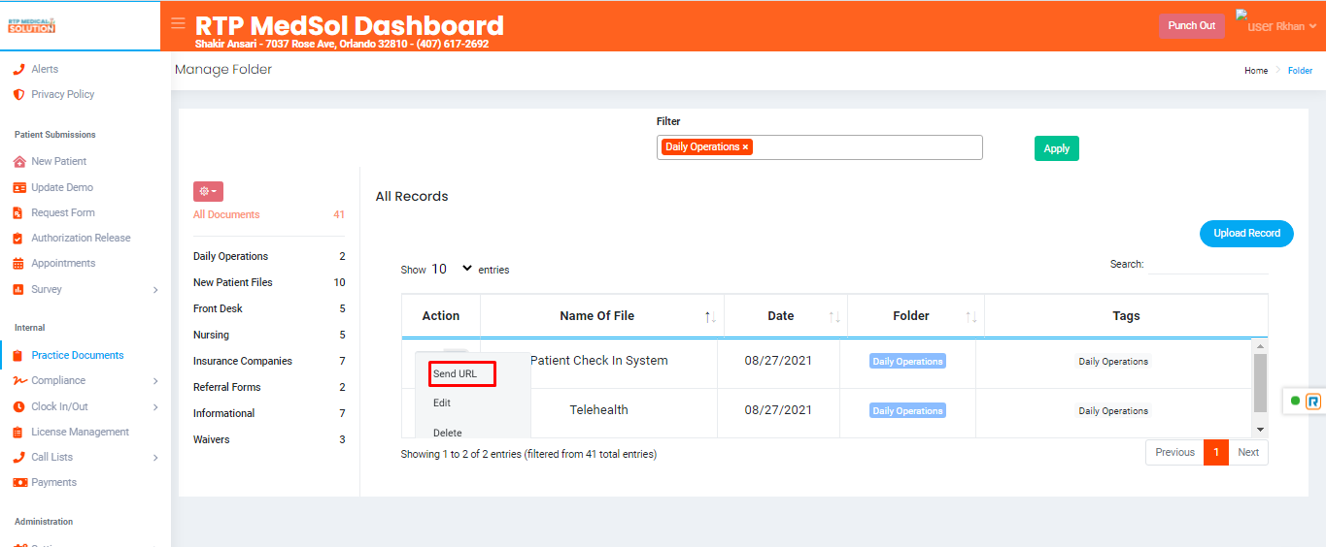Click the Authorization Release clipboard icon
This screenshot has width=1326, height=547.
[18, 238]
